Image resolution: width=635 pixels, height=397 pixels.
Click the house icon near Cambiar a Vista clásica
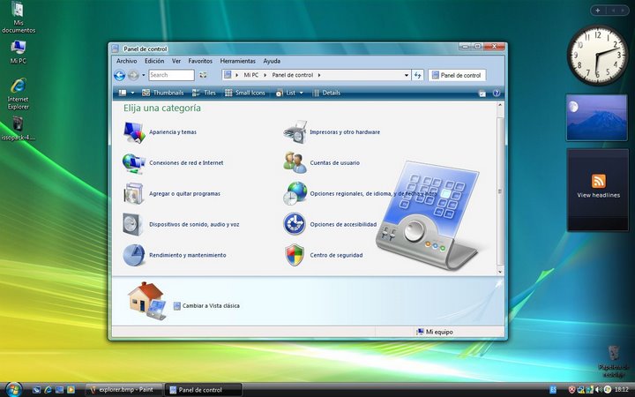point(146,301)
